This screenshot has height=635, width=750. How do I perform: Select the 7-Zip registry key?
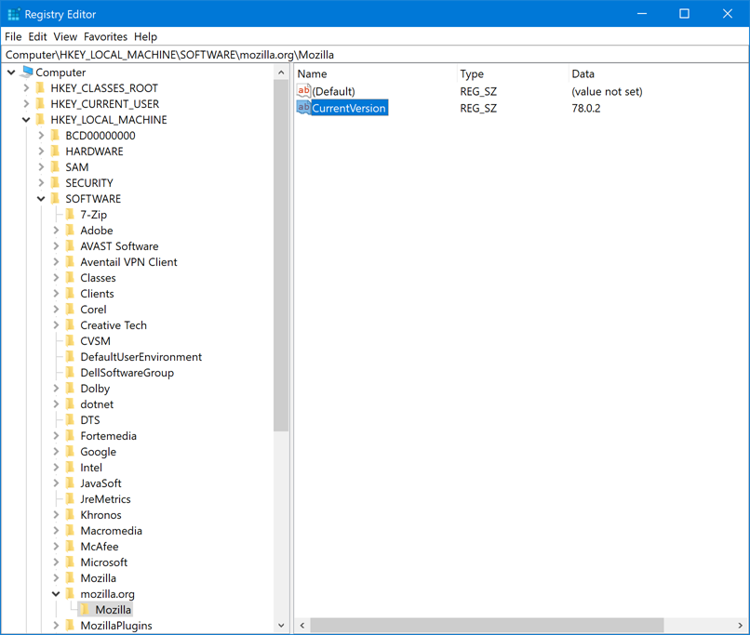(92, 214)
